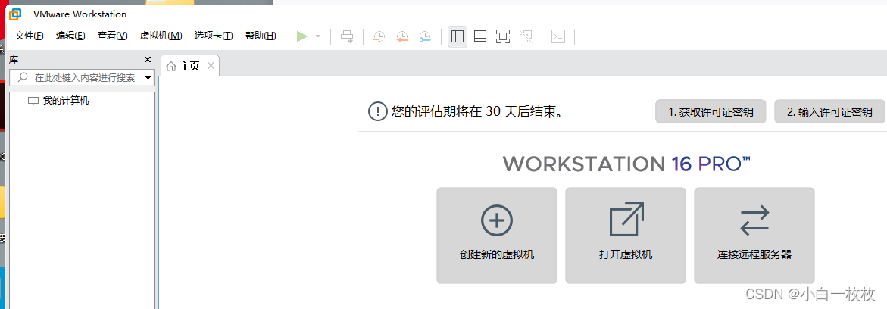Click 2. 输入许可证密钥 button
Image resolution: width=887 pixels, height=309 pixels.
829,112
